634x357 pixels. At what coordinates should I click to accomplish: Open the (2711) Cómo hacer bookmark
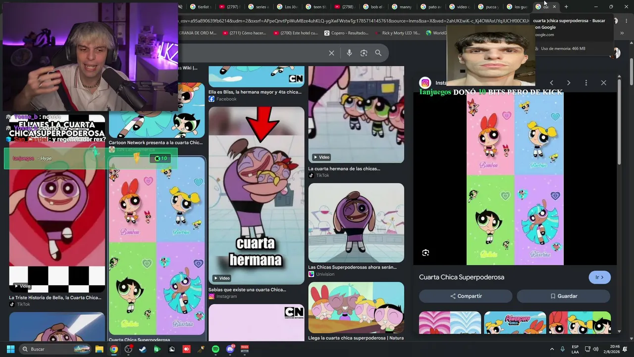pyautogui.click(x=245, y=33)
